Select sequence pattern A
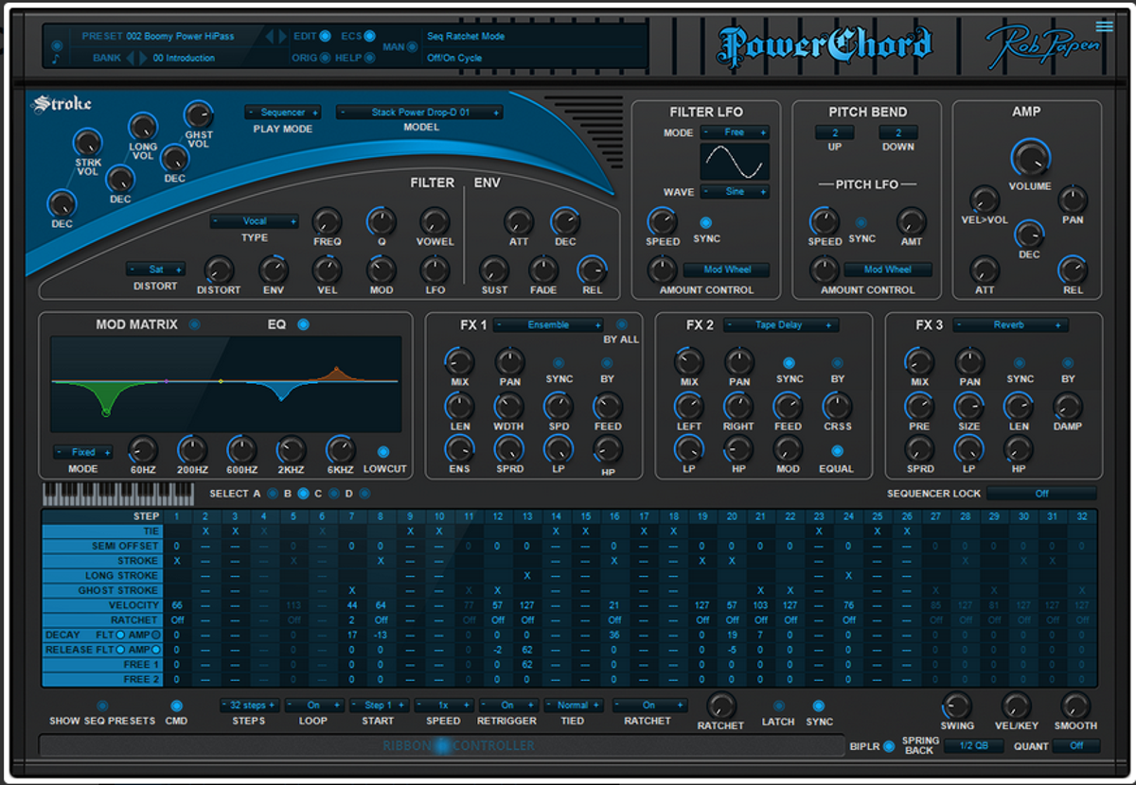Screen dimensions: 1136x785 point(273,493)
